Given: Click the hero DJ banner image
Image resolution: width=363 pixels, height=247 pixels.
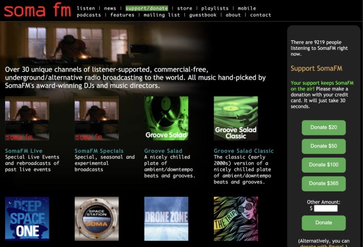Looking at the screenshot, I should point(104,44).
